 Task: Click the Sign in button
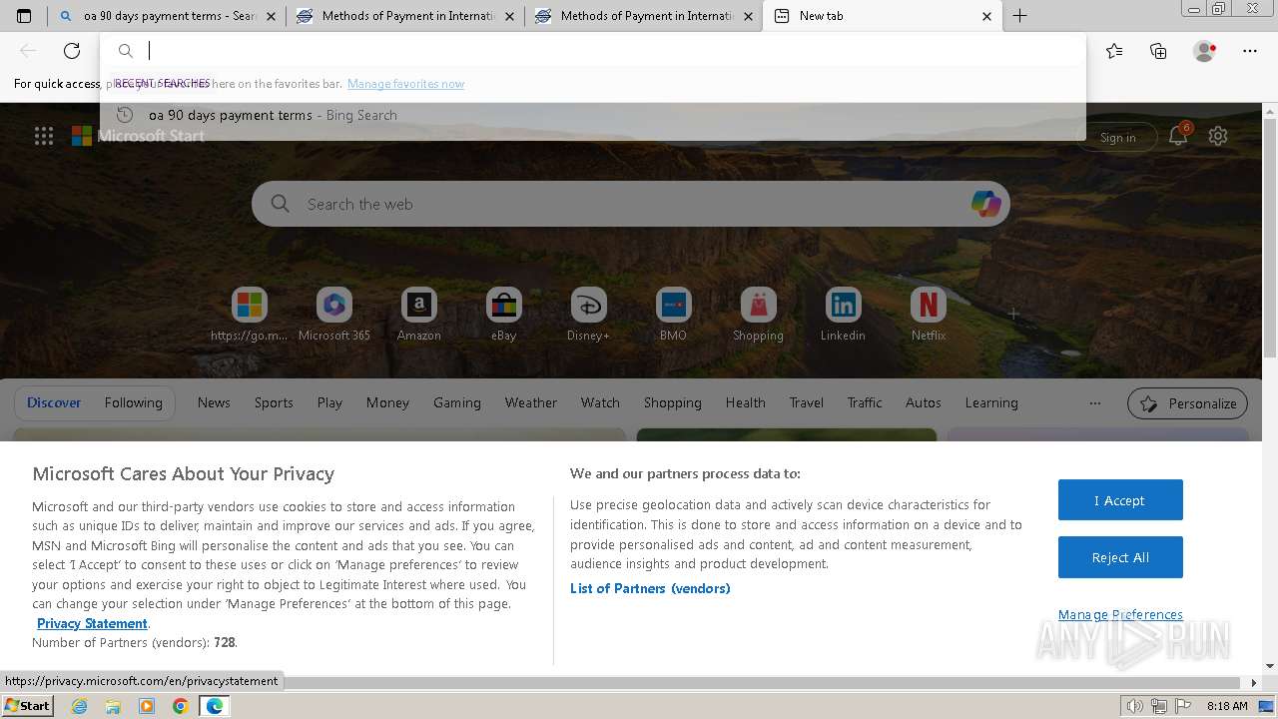coord(1117,138)
